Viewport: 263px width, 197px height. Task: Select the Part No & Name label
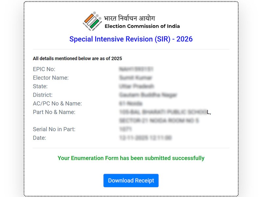(x=54, y=112)
